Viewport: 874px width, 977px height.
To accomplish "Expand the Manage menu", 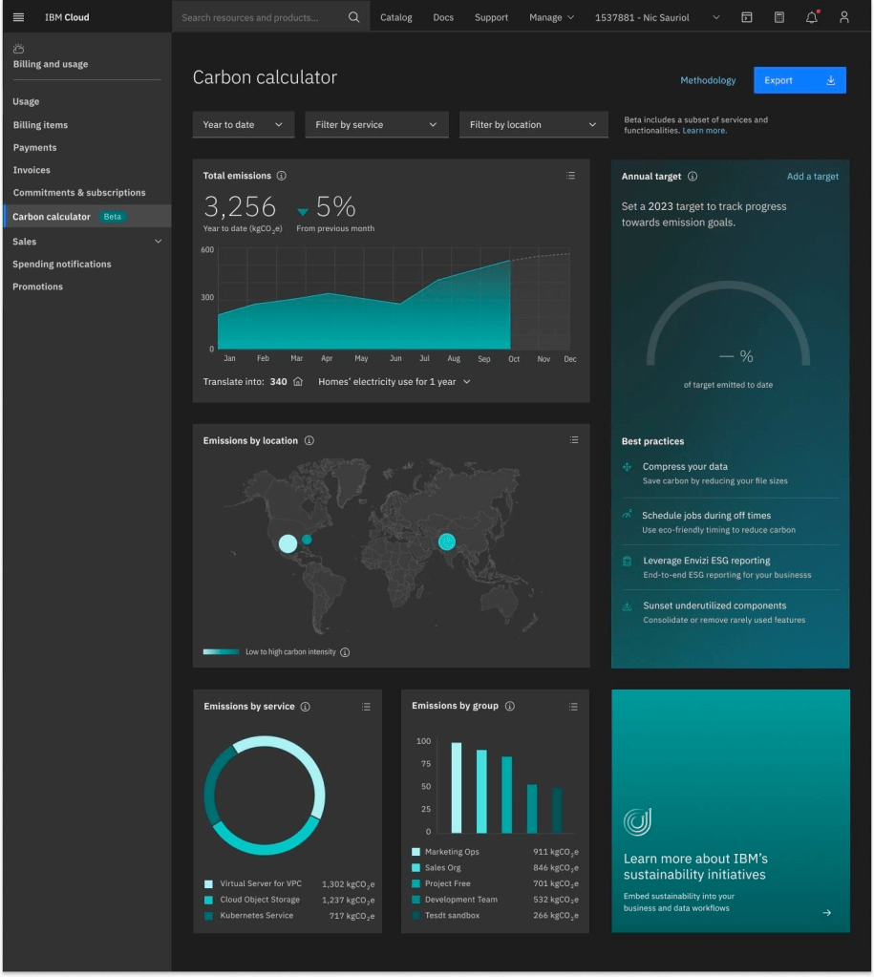I will 551,17.
